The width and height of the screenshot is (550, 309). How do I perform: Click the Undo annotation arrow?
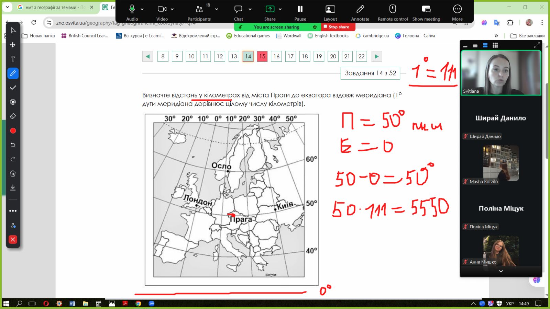tap(13, 145)
